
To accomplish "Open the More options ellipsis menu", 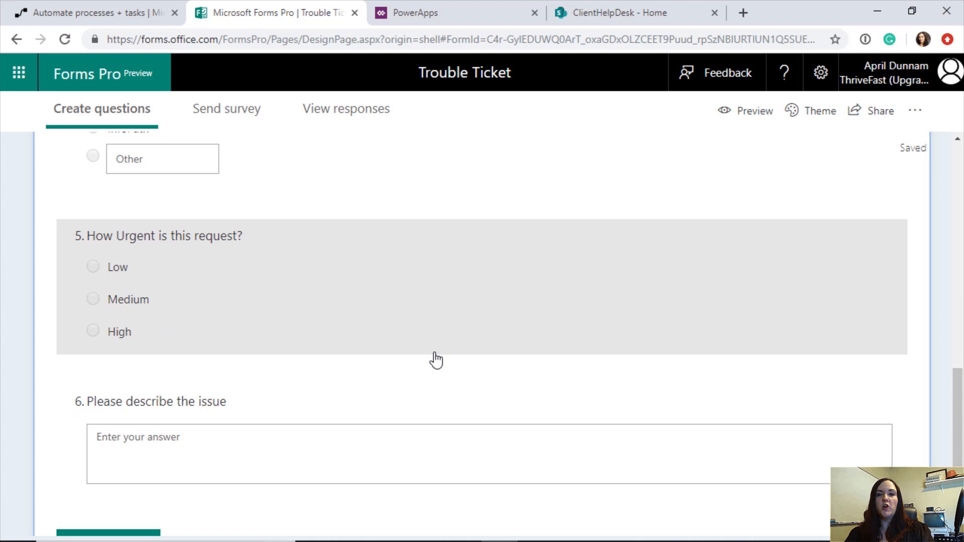I will point(915,110).
